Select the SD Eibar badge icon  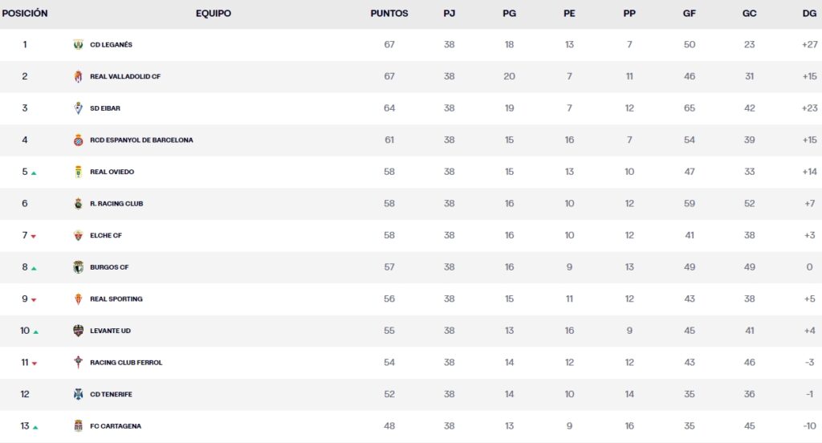[x=78, y=108]
